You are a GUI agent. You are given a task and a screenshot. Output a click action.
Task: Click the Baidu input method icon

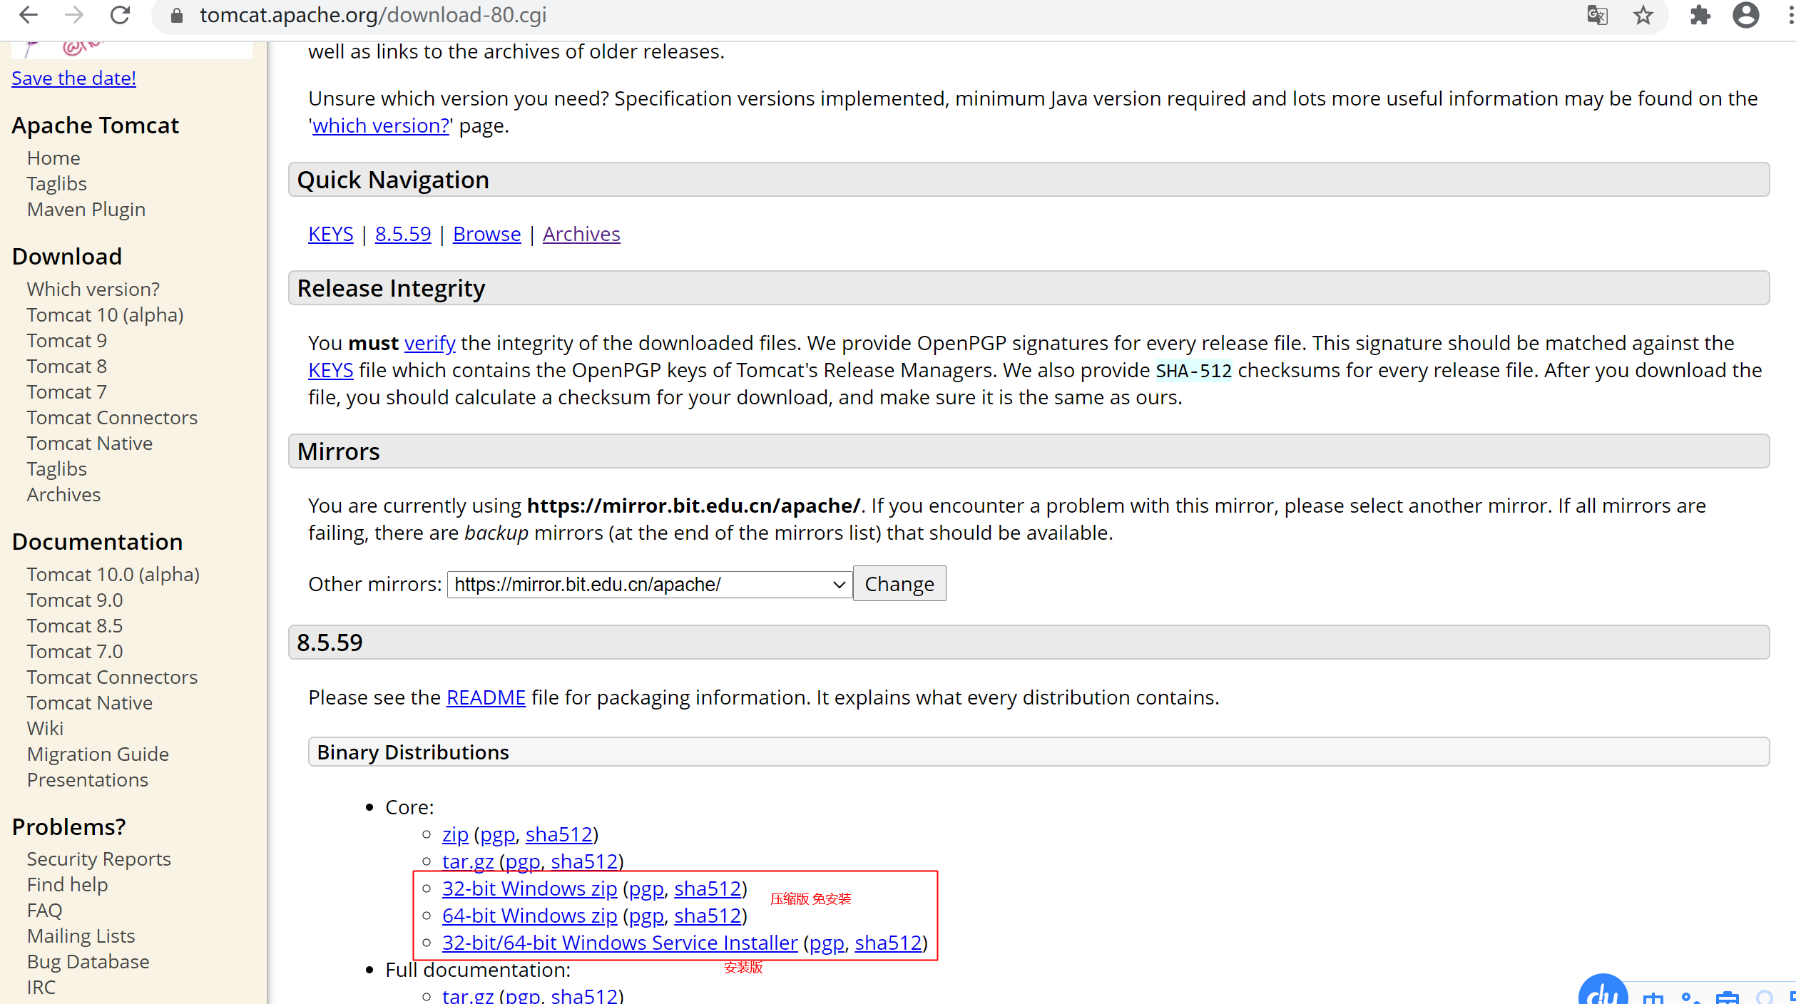(x=1603, y=993)
